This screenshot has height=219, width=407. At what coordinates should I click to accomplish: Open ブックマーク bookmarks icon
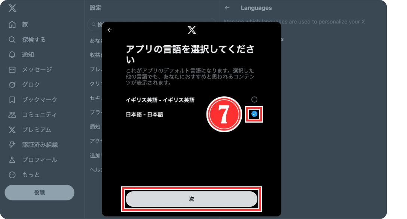[x=12, y=99]
